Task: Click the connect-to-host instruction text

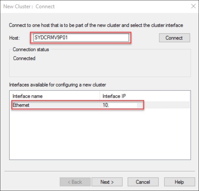Action: click(96, 25)
